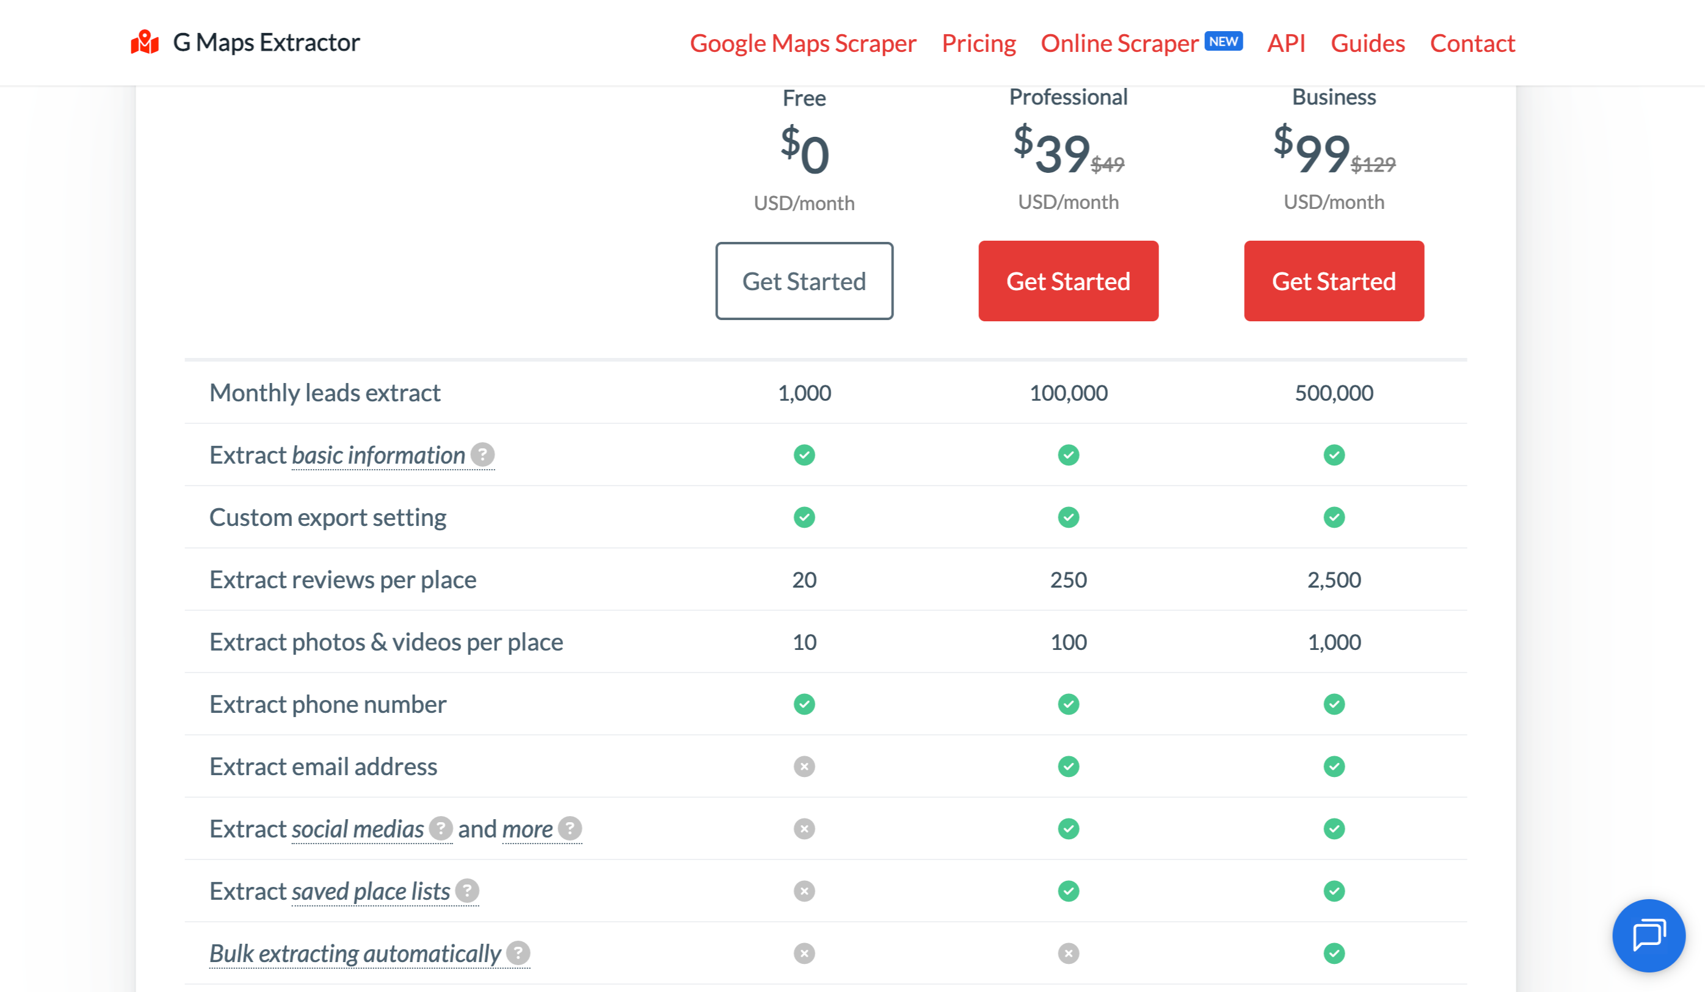Click Business checkmark for saved place lists
Screen dimensions: 1705x992
click(x=1334, y=891)
